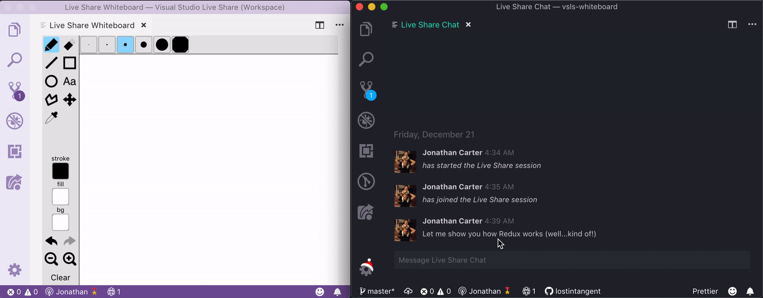763x298 pixels.
Task: Select the Circle shape tool
Action: pos(51,81)
